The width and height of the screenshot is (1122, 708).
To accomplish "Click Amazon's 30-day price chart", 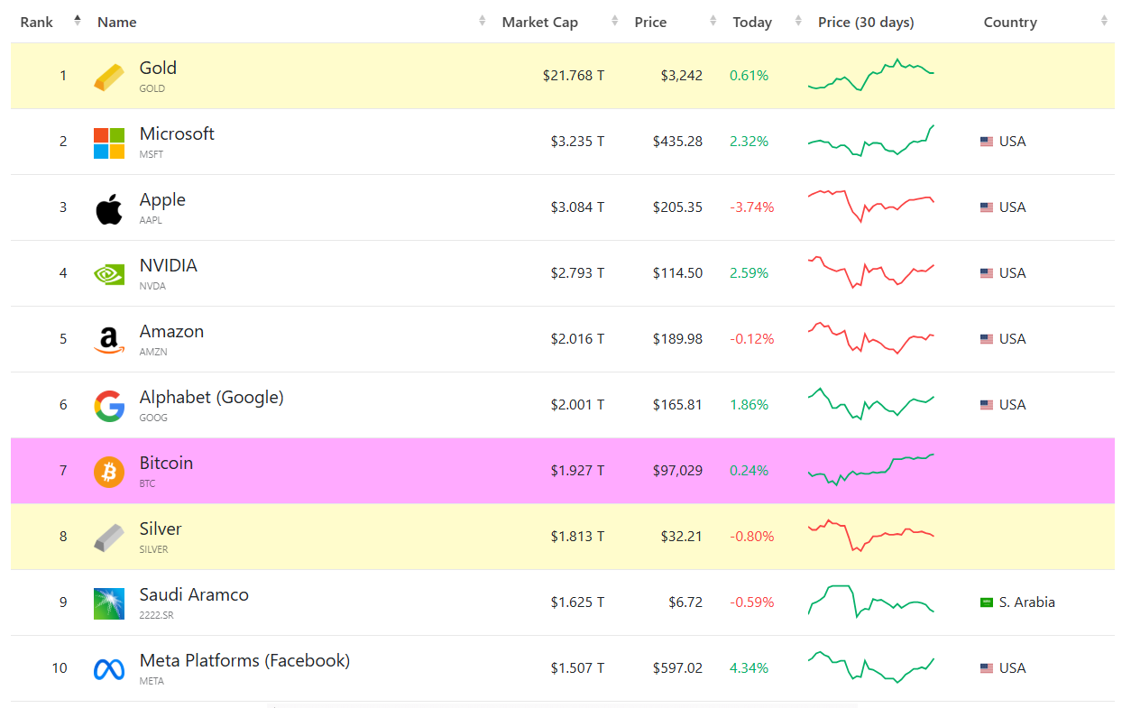I will [871, 338].
